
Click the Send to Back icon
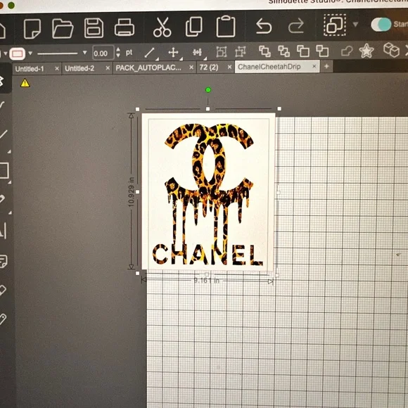[284, 51]
